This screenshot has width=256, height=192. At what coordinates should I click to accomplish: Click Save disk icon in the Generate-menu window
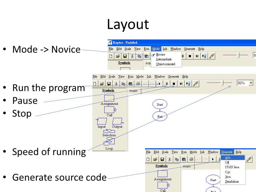162,159
